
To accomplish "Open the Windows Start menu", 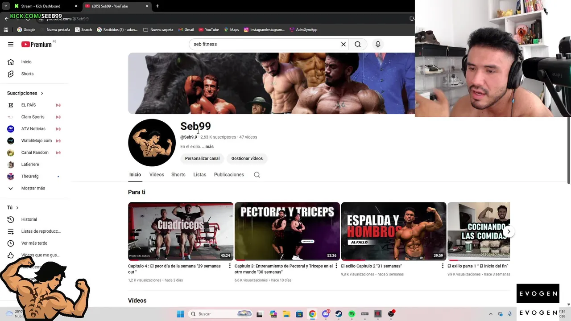I will tap(180, 314).
